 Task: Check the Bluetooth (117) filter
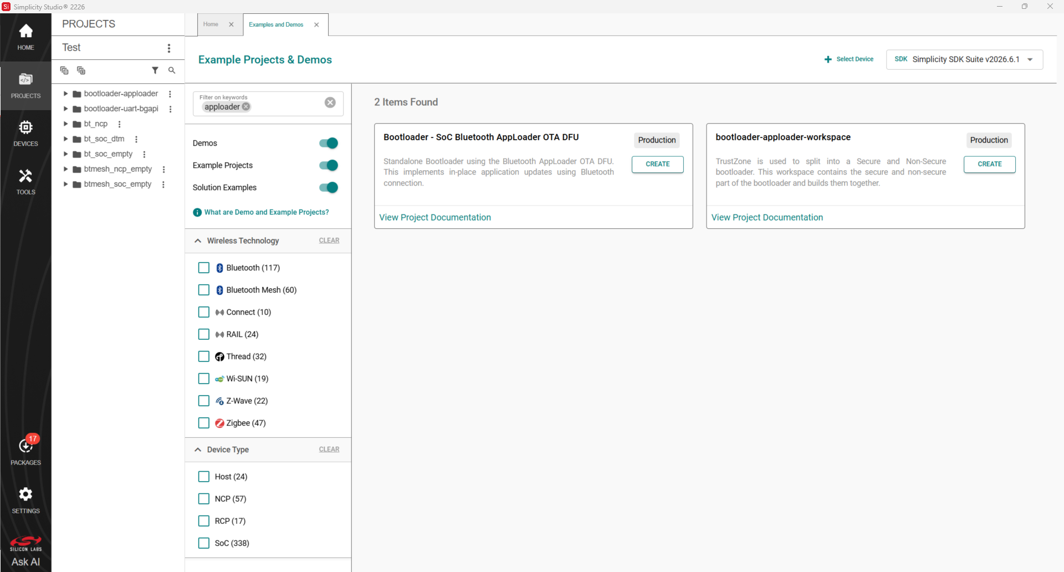(x=204, y=268)
